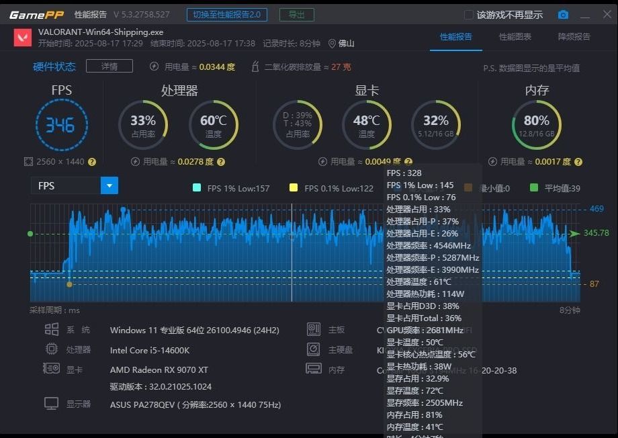This screenshot has height=438, width=618.
Task: Click the orange minimum point marker on the chart
Action: [69, 284]
